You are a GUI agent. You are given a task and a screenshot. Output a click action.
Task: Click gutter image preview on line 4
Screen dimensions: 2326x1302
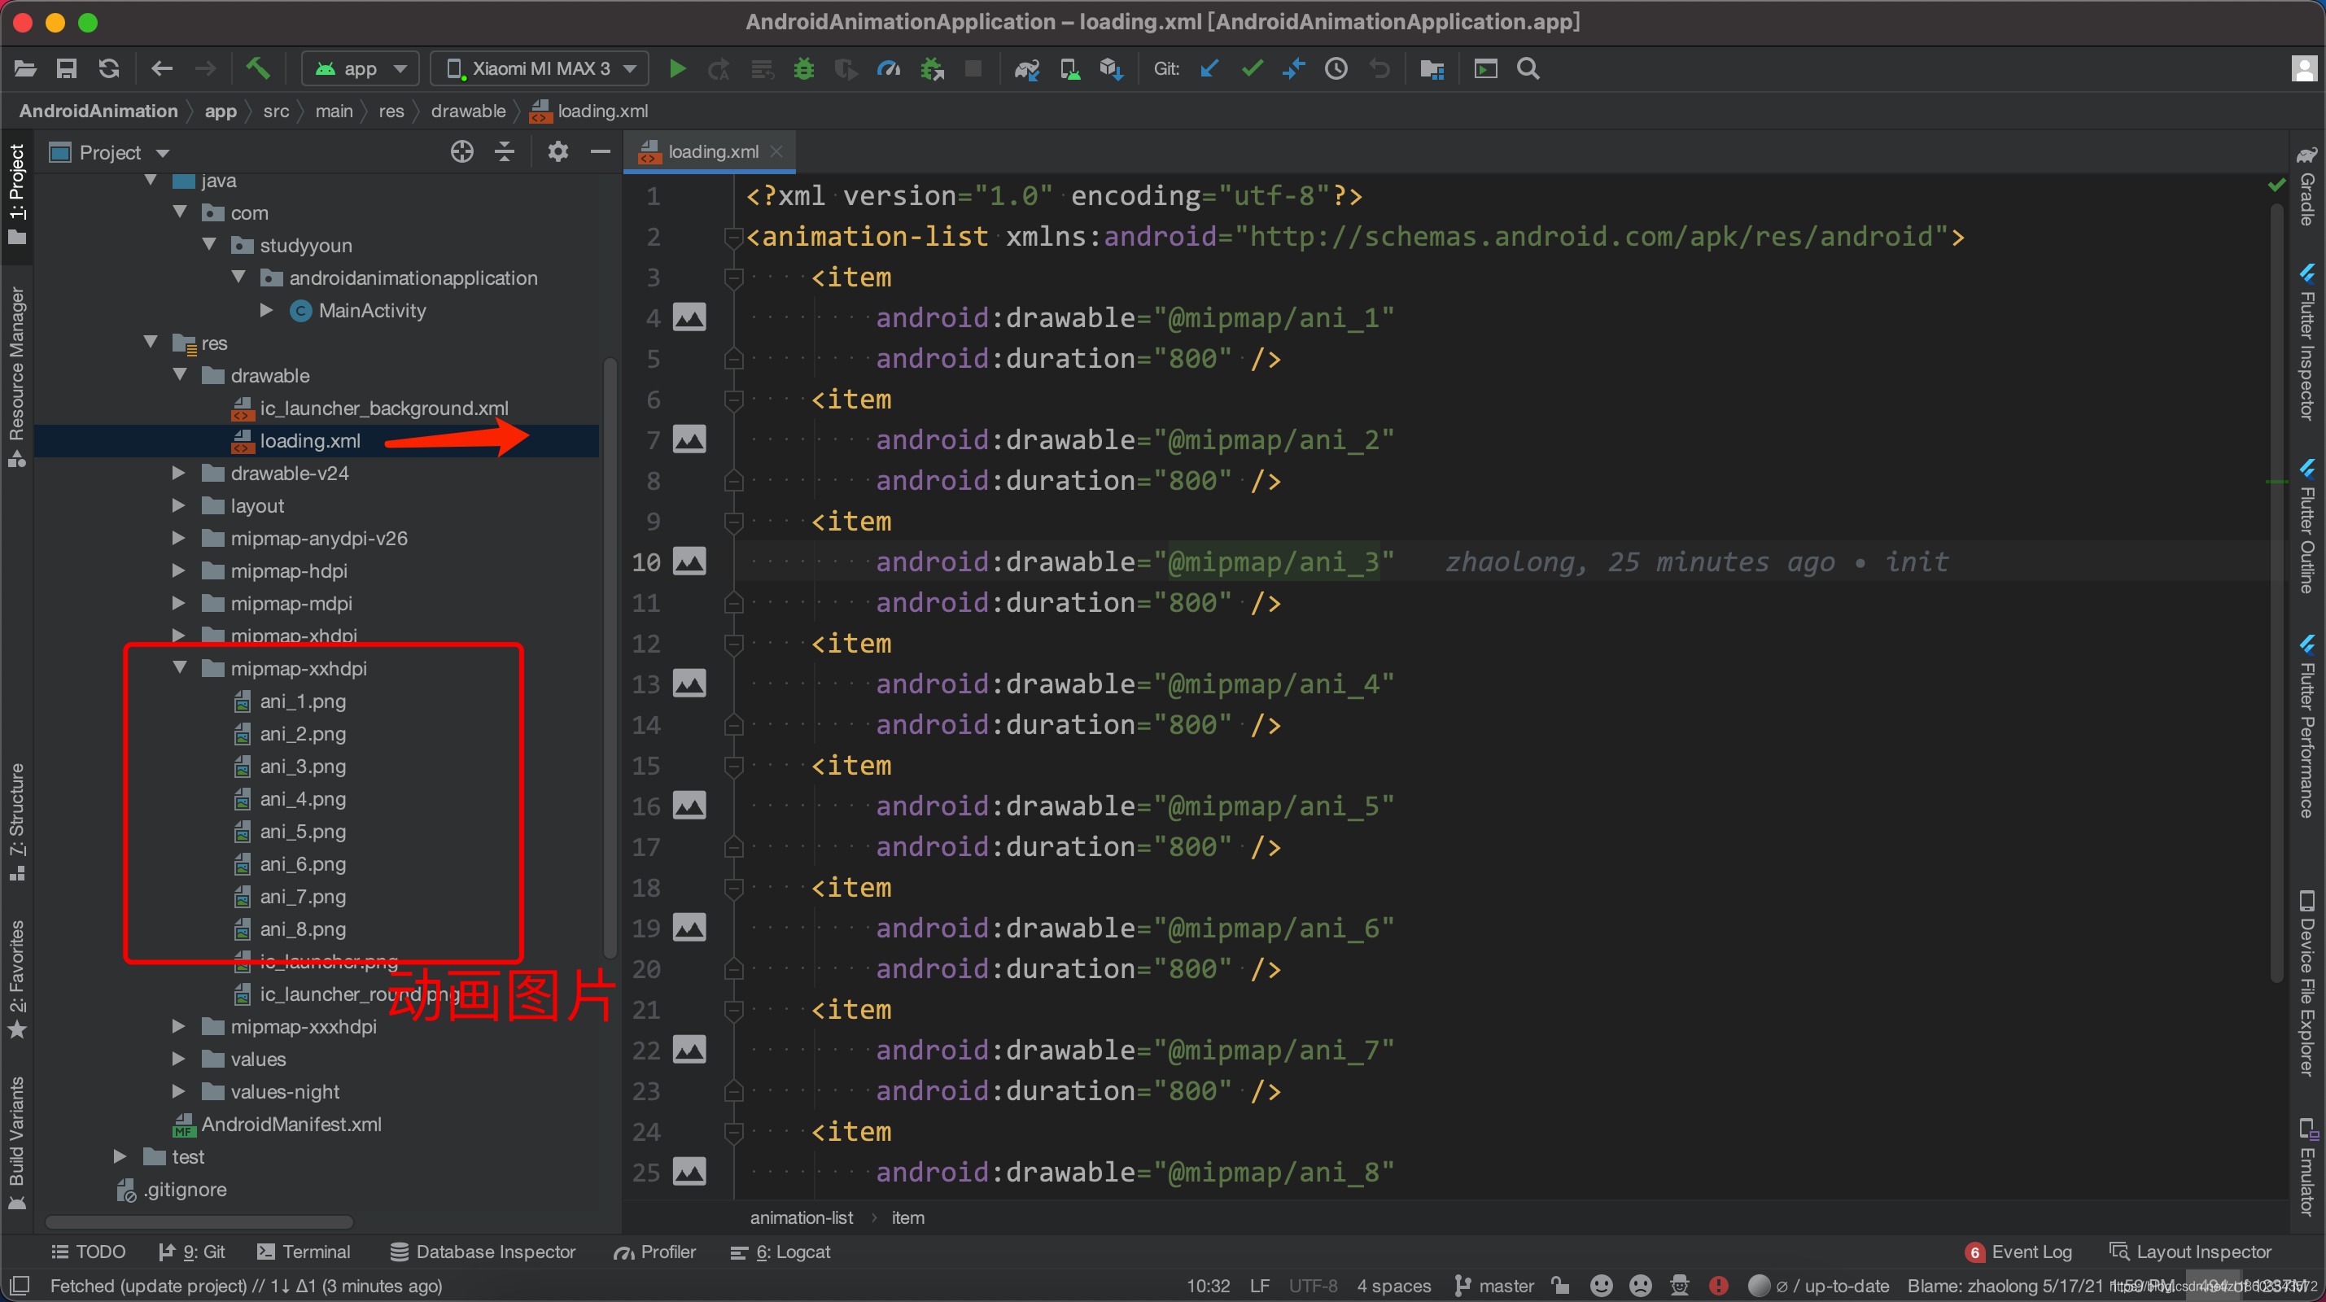click(689, 318)
